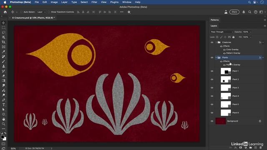This screenshot has width=267, height=150.
Task: Select the Lasso tool
Action: [x=3, y=32]
